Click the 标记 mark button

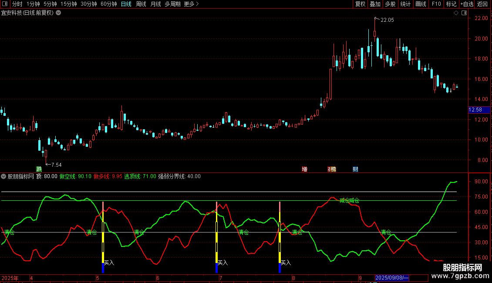[451, 4]
